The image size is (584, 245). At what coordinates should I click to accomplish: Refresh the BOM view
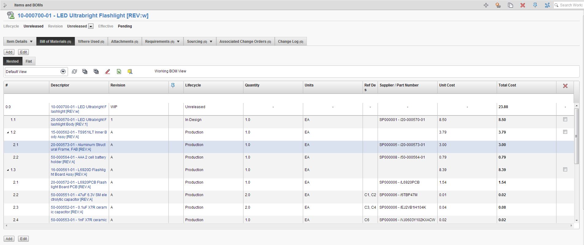[x=74, y=71]
